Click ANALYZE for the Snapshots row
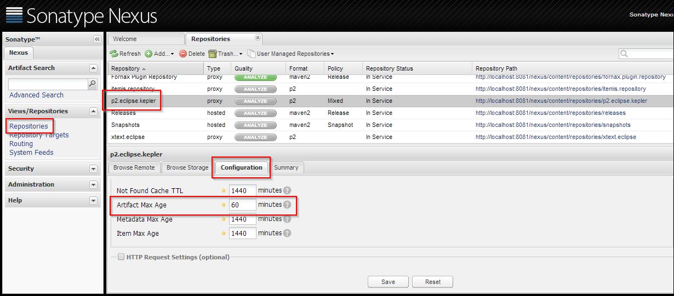This screenshot has height=296, width=674. coord(255,125)
